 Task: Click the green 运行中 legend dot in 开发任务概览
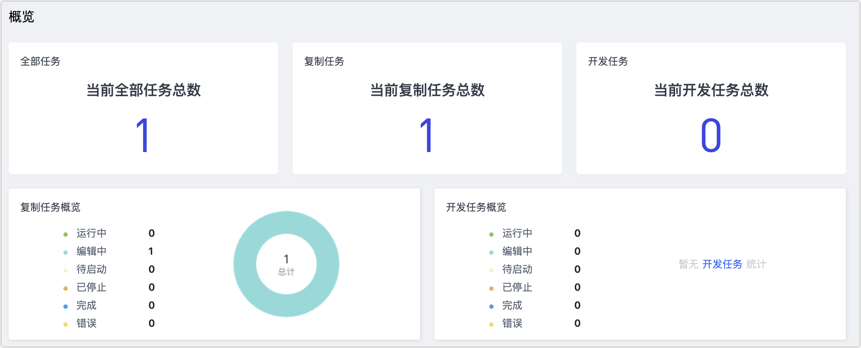491,233
